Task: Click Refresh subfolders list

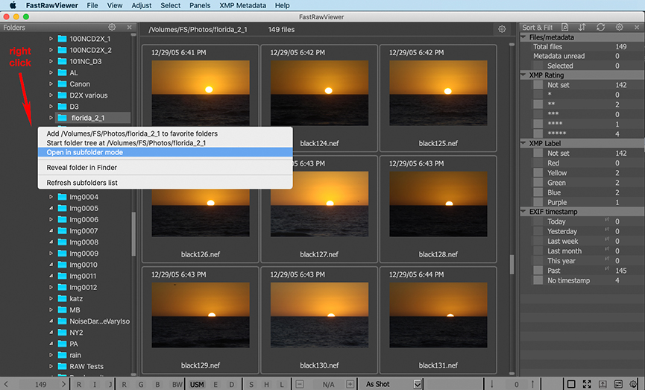Action: tap(82, 183)
